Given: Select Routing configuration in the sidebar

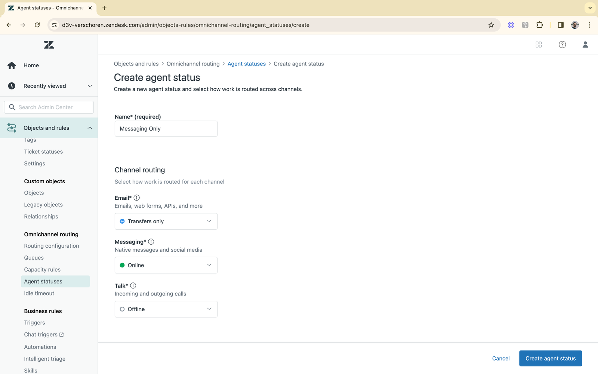Looking at the screenshot, I should (x=51, y=246).
